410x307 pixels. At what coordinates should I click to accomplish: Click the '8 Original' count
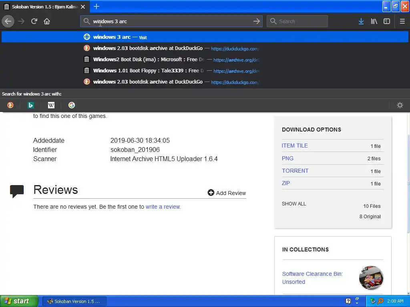(x=370, y=217)
